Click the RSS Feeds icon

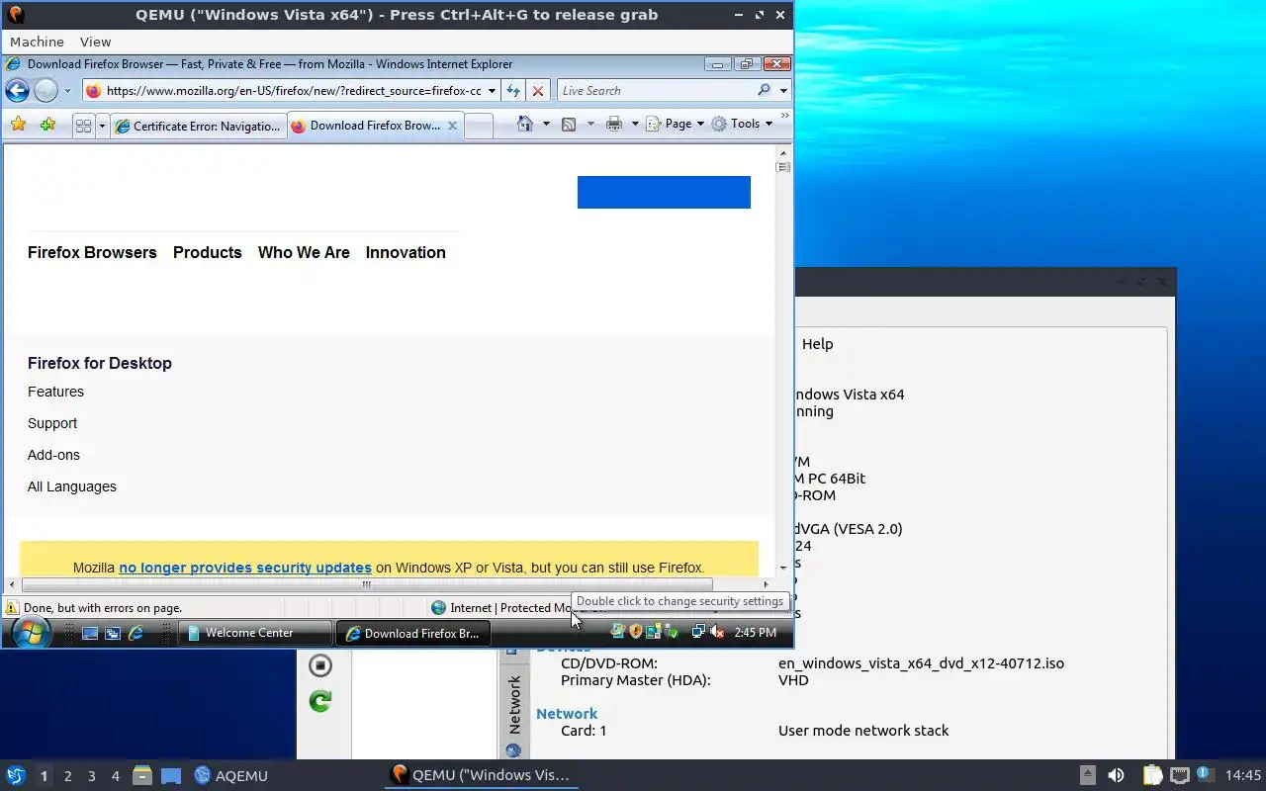(x=569, y=125)
